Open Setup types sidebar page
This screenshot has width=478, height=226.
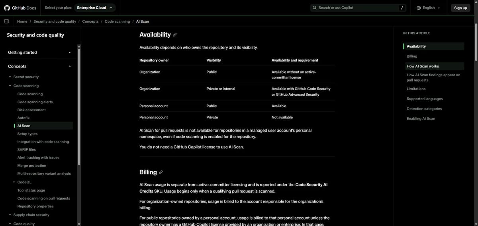(x=27, y=134)
